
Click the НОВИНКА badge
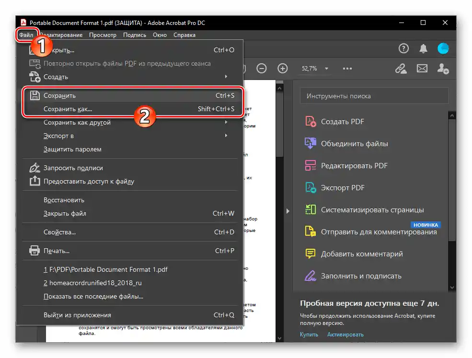(x=426, y=225)
